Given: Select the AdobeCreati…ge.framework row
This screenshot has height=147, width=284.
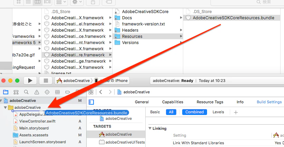Looking at the screenshot, I should coord(77,61).
